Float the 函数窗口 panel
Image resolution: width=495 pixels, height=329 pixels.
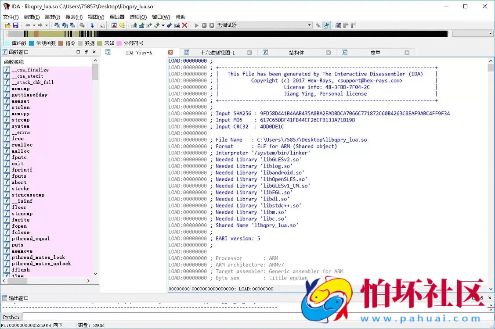tap(86, 52)
